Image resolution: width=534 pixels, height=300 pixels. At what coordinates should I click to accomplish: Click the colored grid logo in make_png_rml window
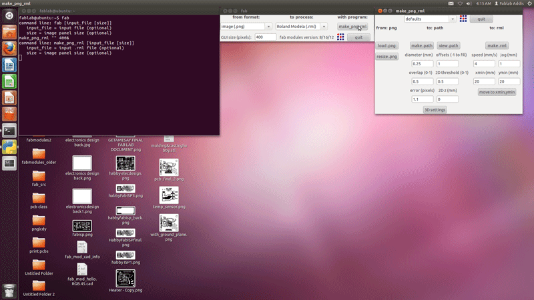click(x=463, y=19)
